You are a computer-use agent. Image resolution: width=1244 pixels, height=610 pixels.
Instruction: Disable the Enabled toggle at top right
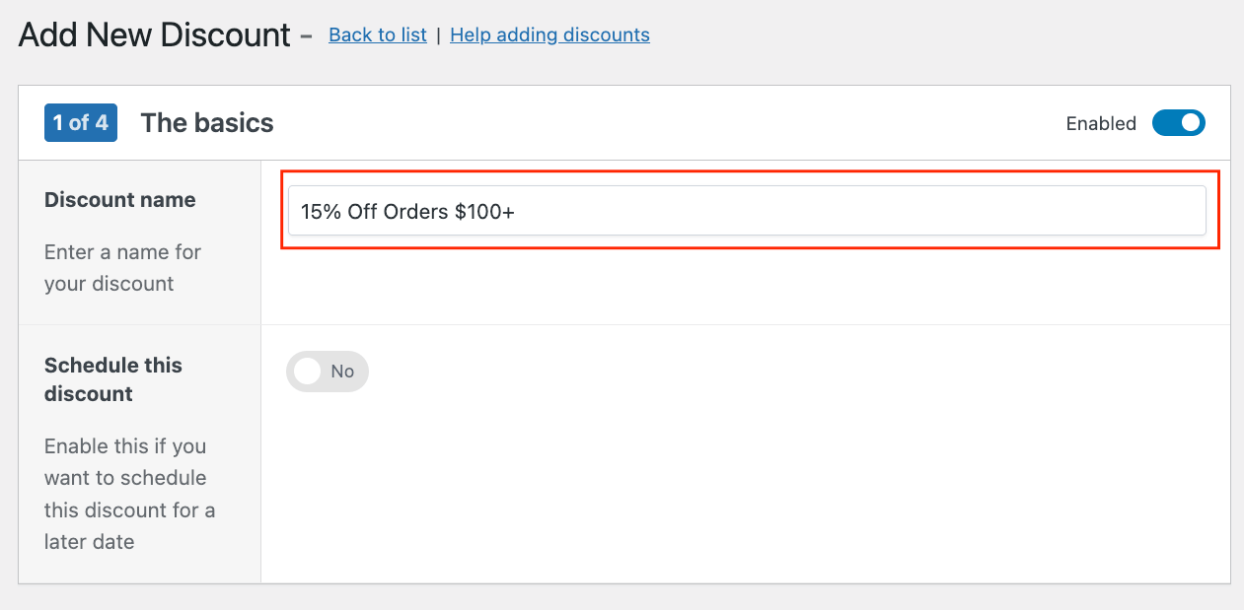click(1179, 123)
